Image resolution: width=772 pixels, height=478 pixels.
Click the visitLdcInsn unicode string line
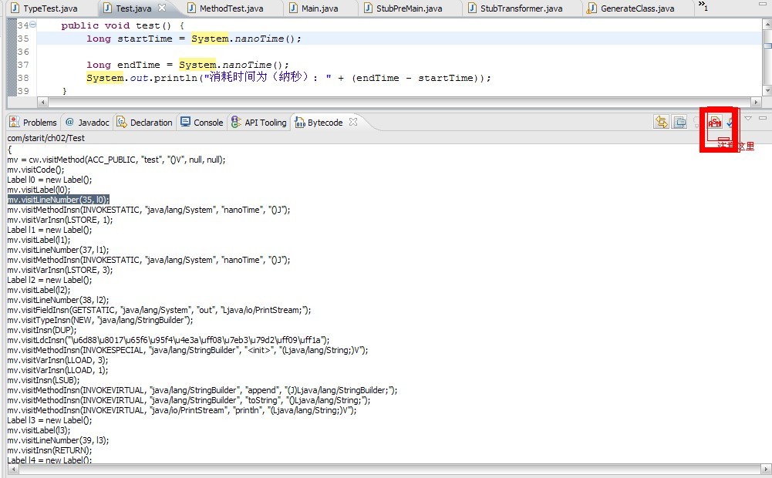tap(168, 340)
